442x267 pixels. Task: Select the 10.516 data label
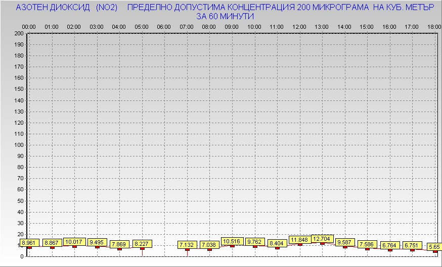click(233, 241)
